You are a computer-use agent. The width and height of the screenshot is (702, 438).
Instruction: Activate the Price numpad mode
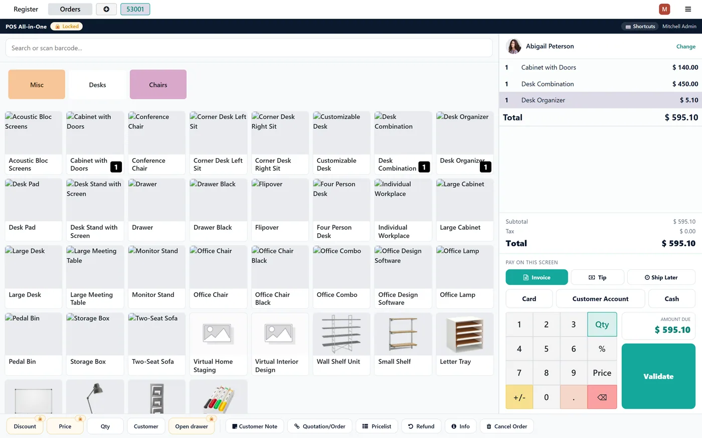point(602,373)
